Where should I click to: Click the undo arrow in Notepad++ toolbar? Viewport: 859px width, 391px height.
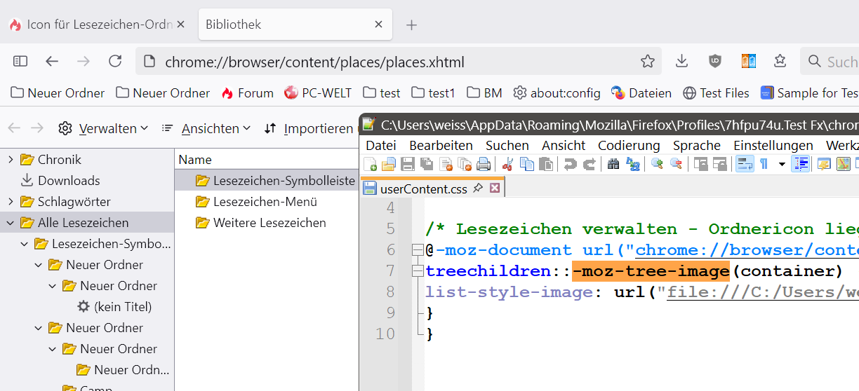pyautogui.click(x=570, y=165)
